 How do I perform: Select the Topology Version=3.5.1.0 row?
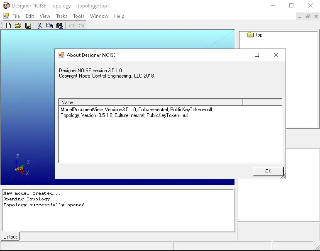[125, 115]
